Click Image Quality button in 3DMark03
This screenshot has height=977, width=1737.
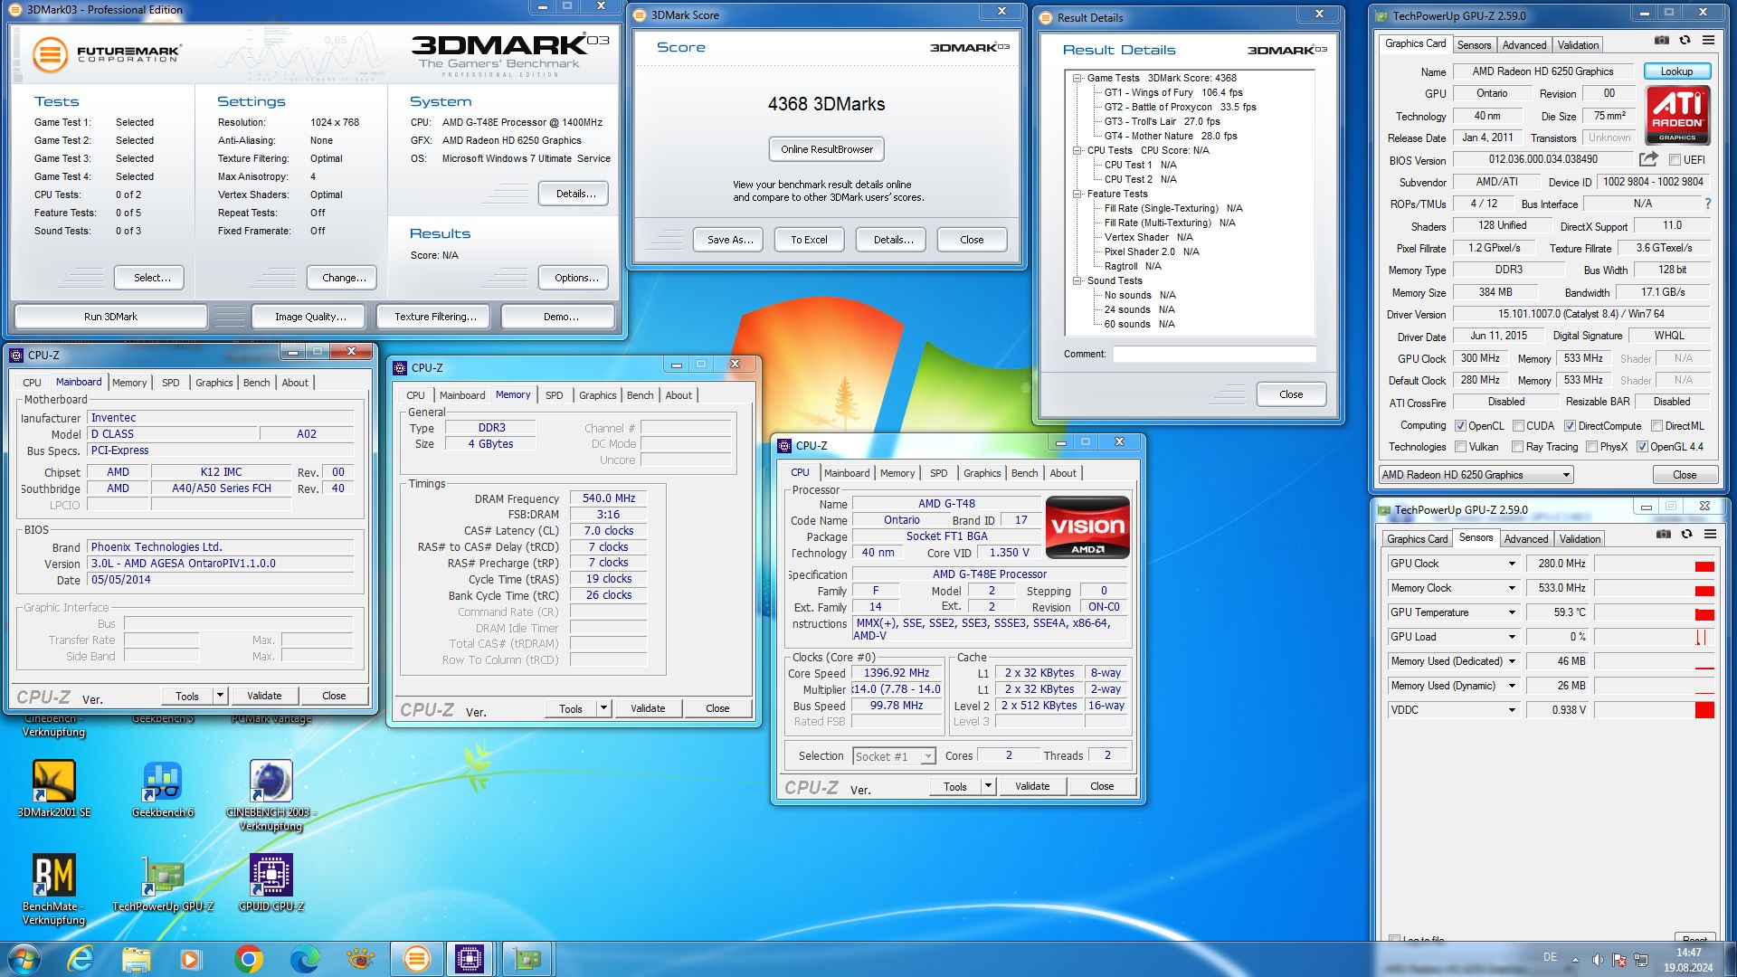tap(310, 317)
